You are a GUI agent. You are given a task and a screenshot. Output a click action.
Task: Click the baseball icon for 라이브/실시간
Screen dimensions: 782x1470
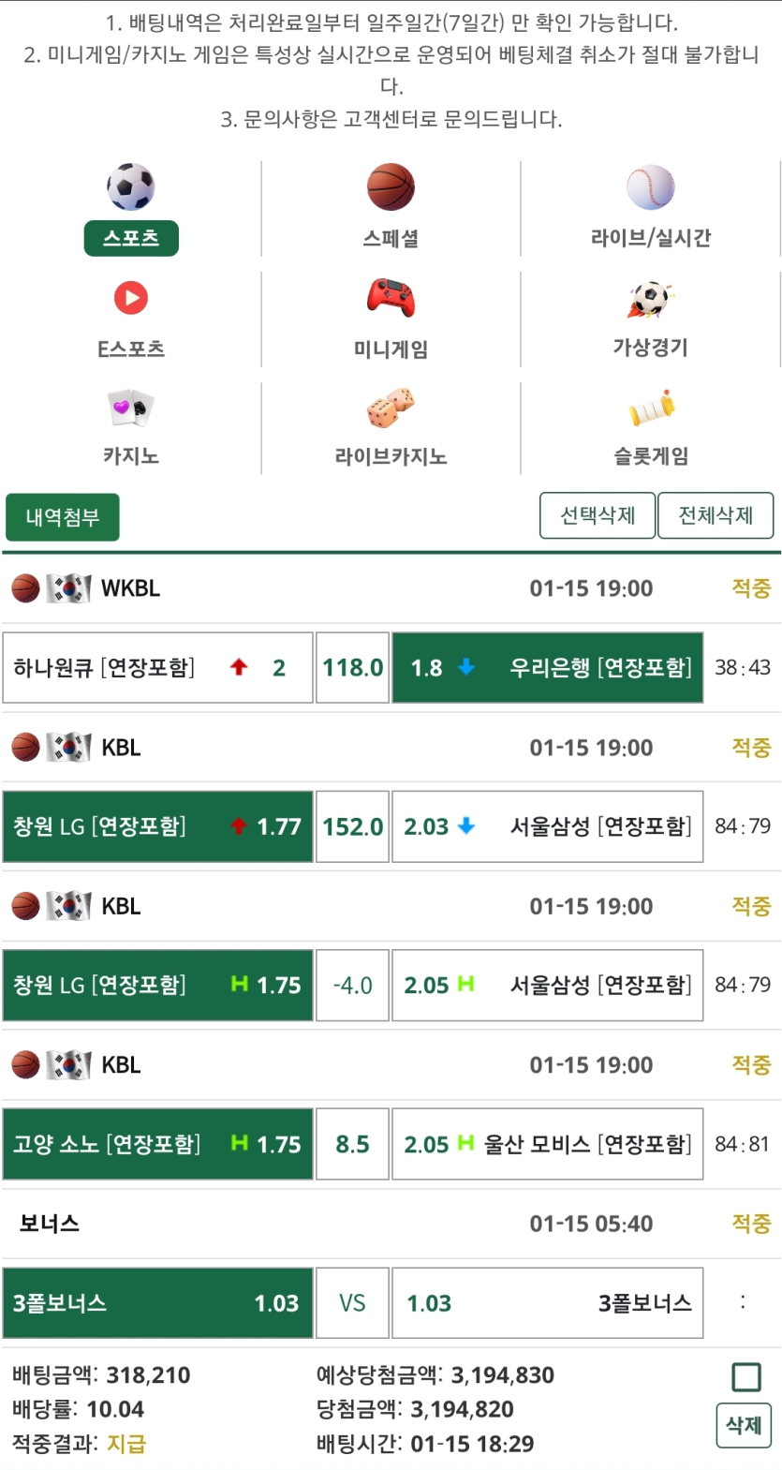pos(651,185)
